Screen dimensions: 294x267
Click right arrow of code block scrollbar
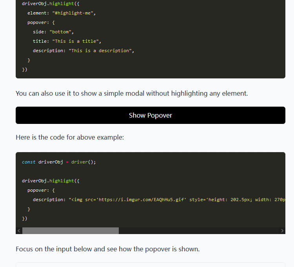click(x=282, y=231)
